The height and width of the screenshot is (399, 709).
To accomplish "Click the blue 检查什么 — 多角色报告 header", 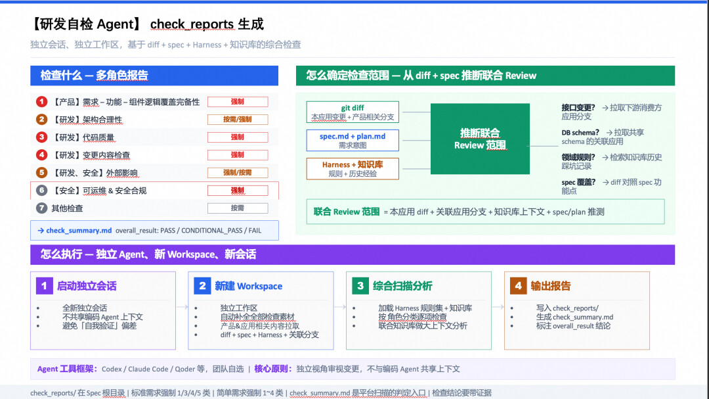I will point(154,76).
